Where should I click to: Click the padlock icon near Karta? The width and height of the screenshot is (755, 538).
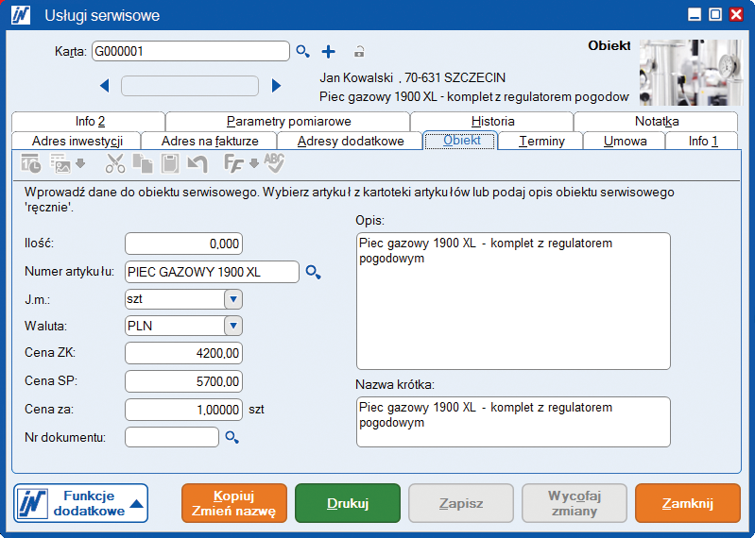pos(359,52)
